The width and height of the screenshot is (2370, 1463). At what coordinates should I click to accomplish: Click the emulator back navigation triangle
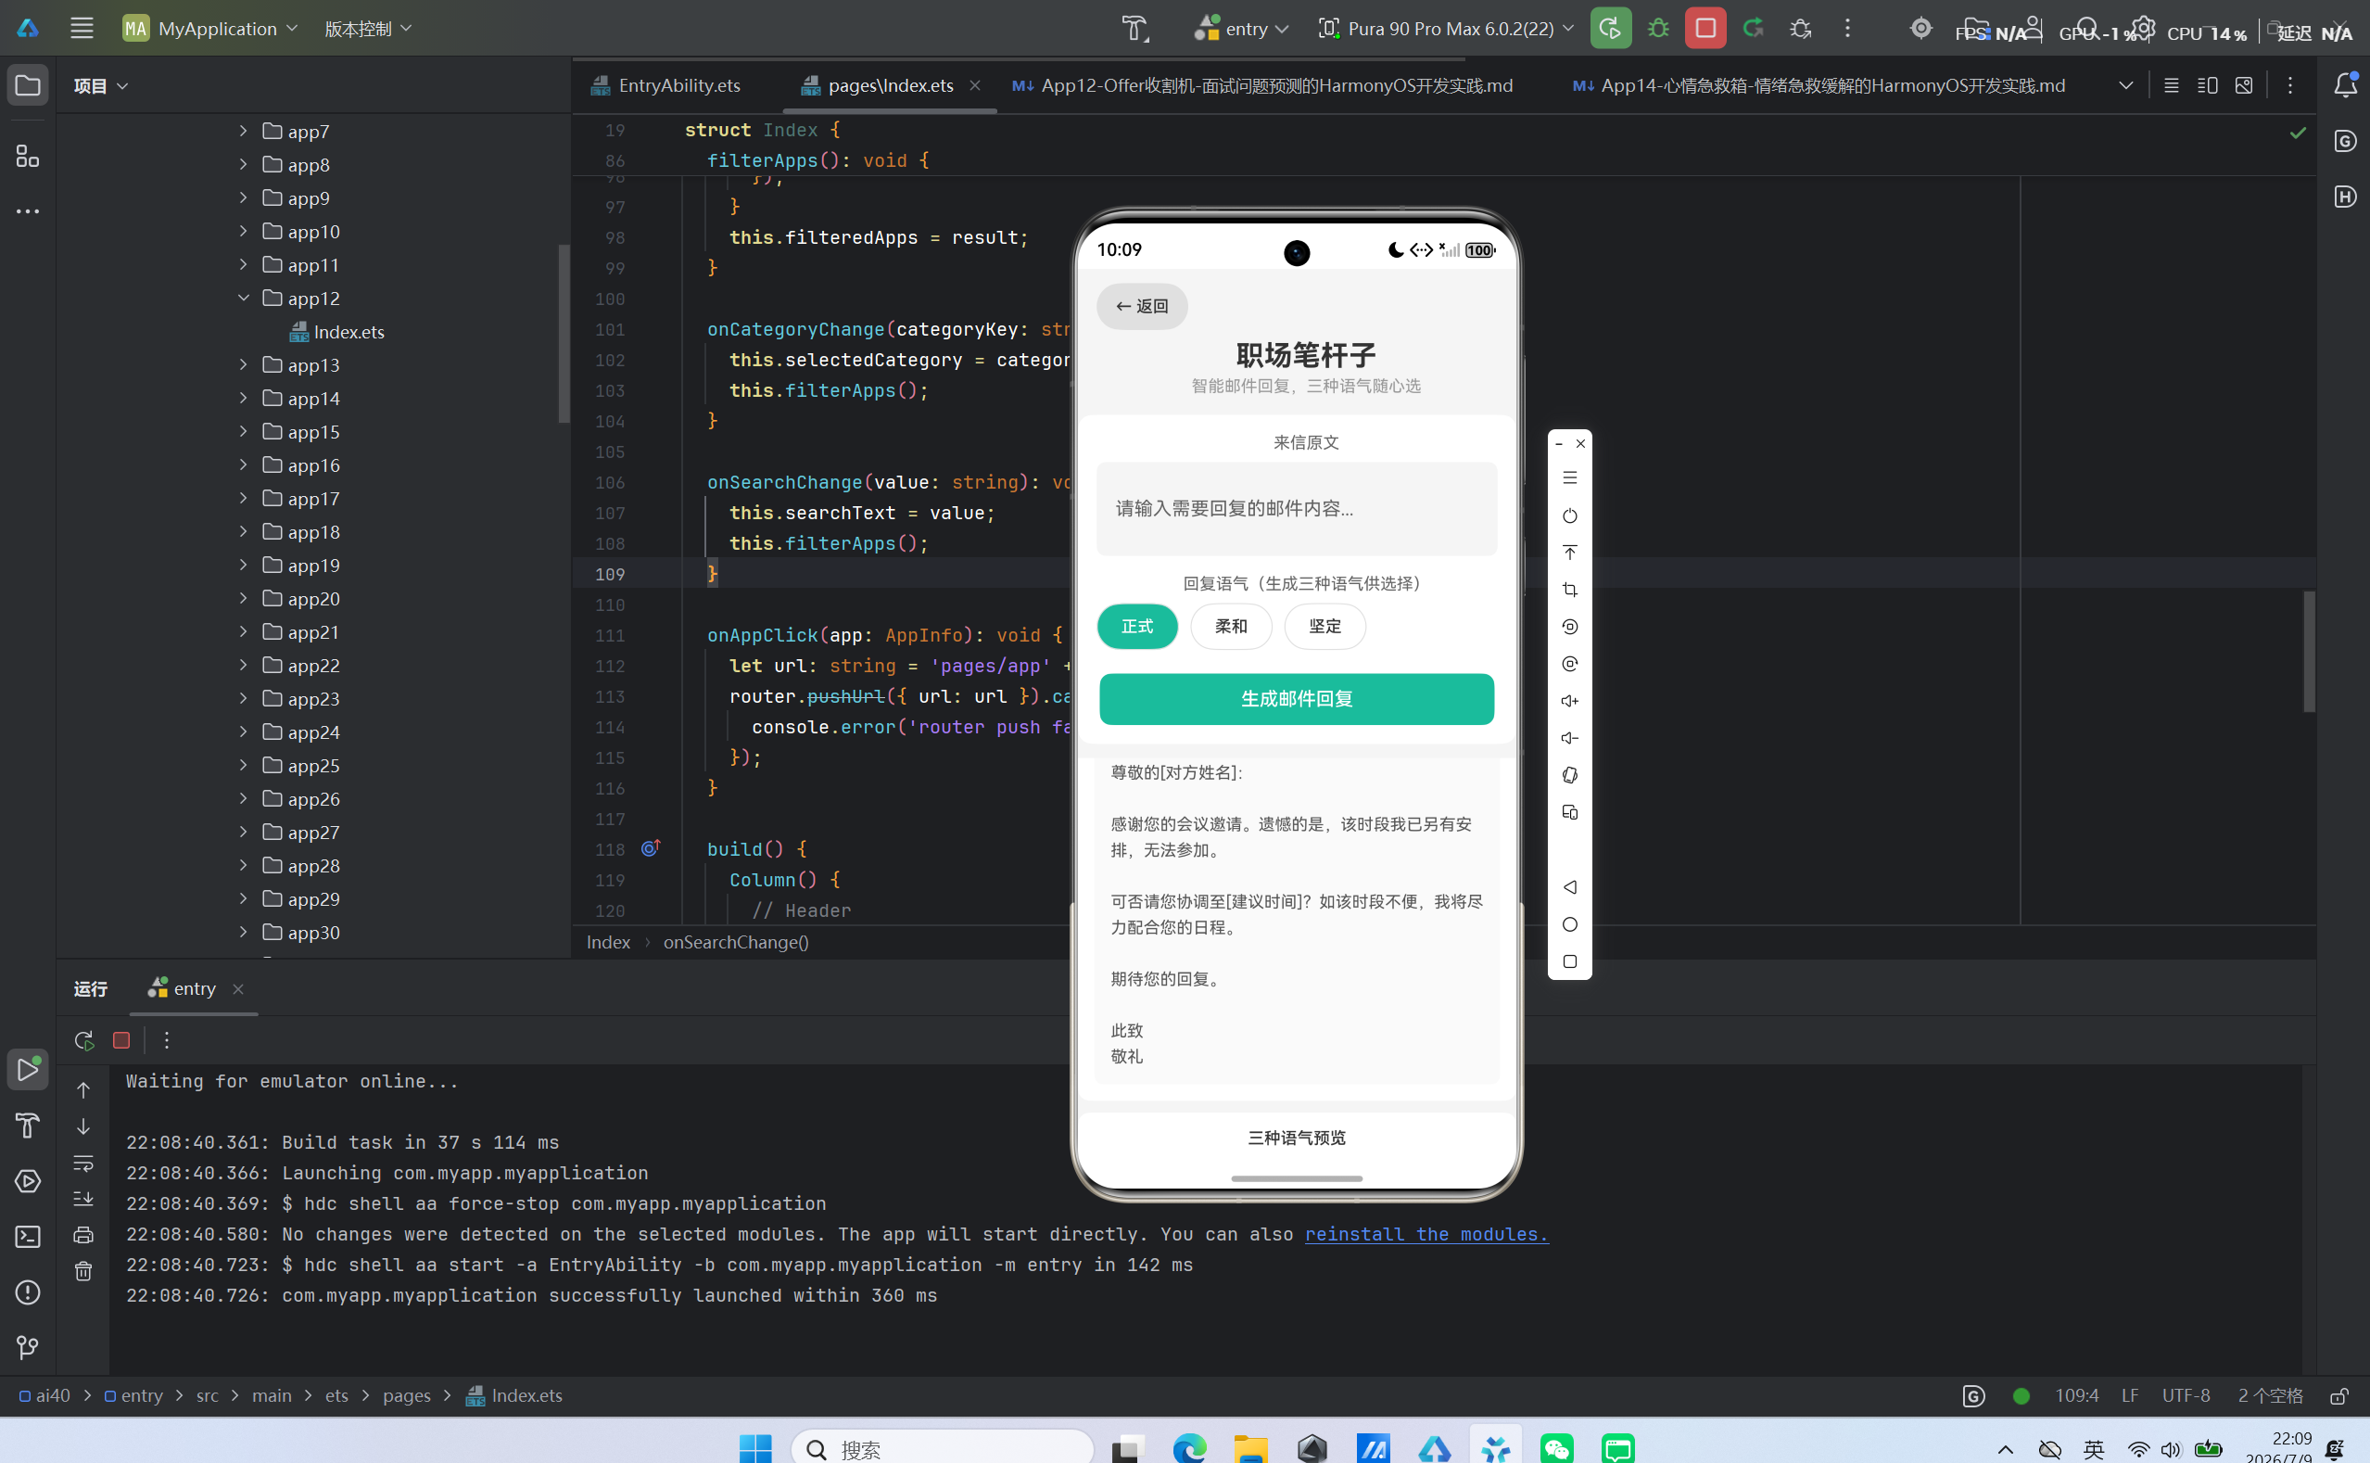tap(1570, 887)
